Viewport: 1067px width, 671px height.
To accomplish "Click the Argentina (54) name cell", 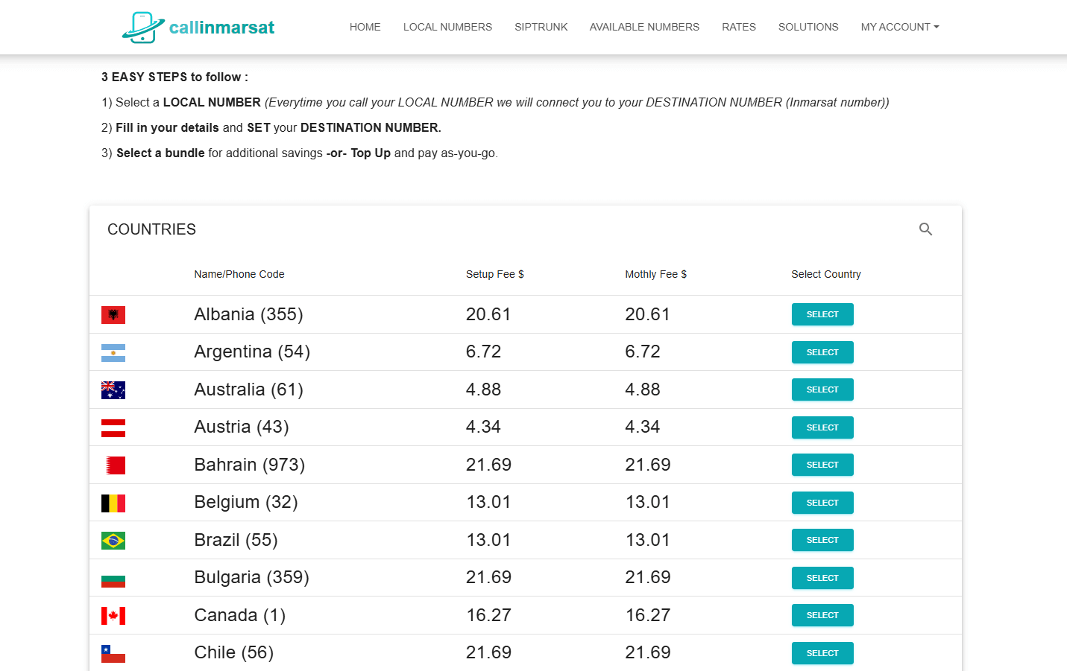I will point(252,352).
